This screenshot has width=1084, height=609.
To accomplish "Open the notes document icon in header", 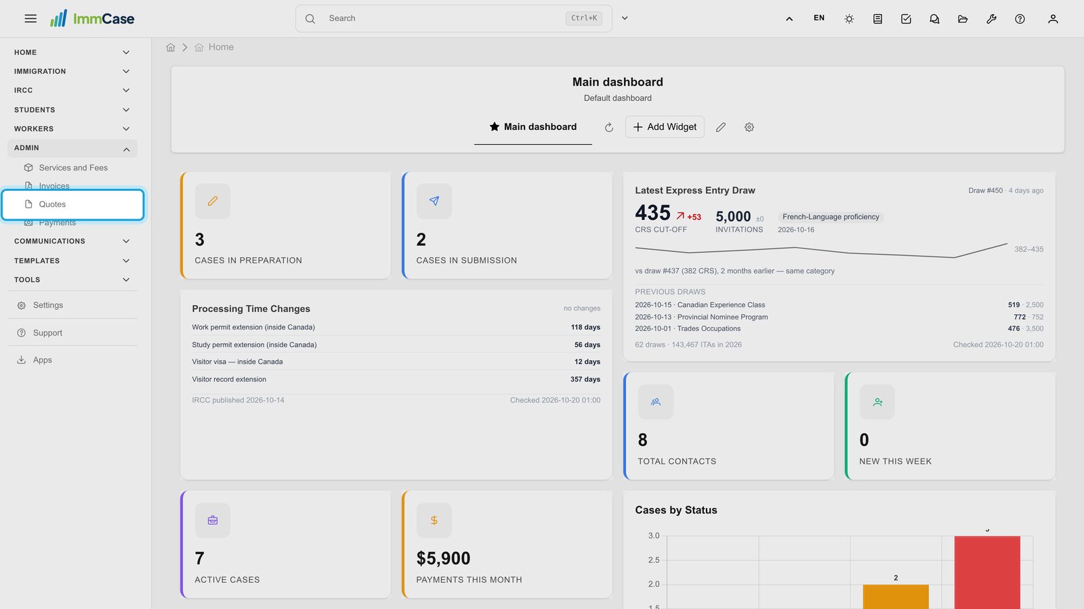I will click(x=877, y=19).
